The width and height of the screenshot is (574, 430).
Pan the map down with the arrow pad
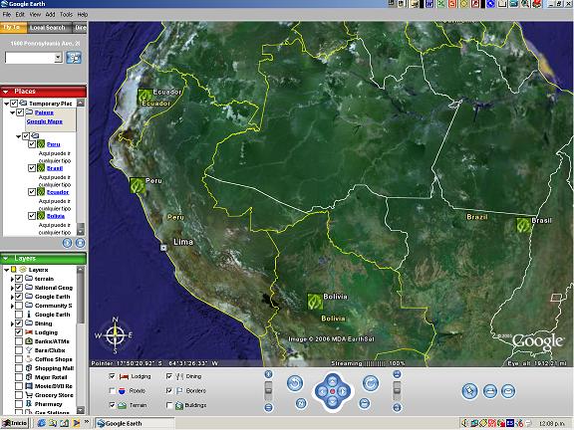point(332,401)
